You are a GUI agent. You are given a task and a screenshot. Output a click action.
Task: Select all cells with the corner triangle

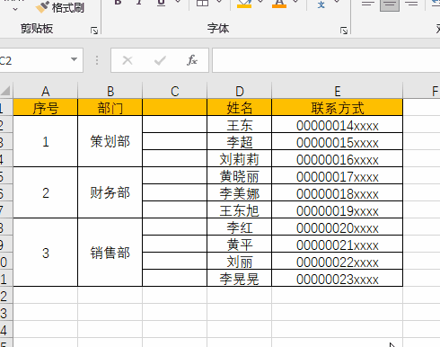[6, 91]
